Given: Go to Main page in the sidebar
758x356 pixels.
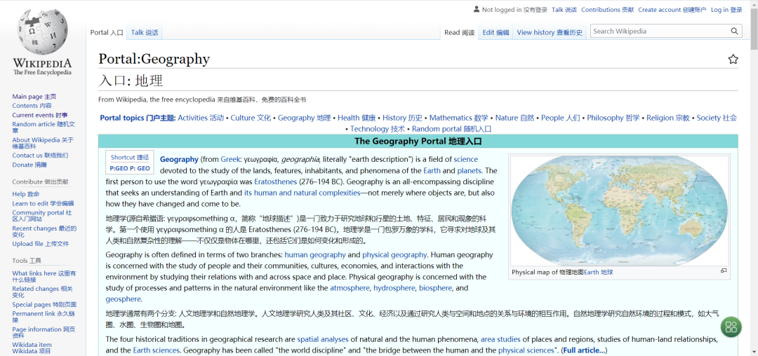Looking at the screenshot, I should click(34, 97).
